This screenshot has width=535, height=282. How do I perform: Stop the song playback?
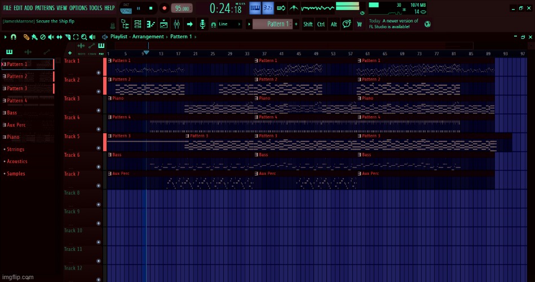pos(151,8)
